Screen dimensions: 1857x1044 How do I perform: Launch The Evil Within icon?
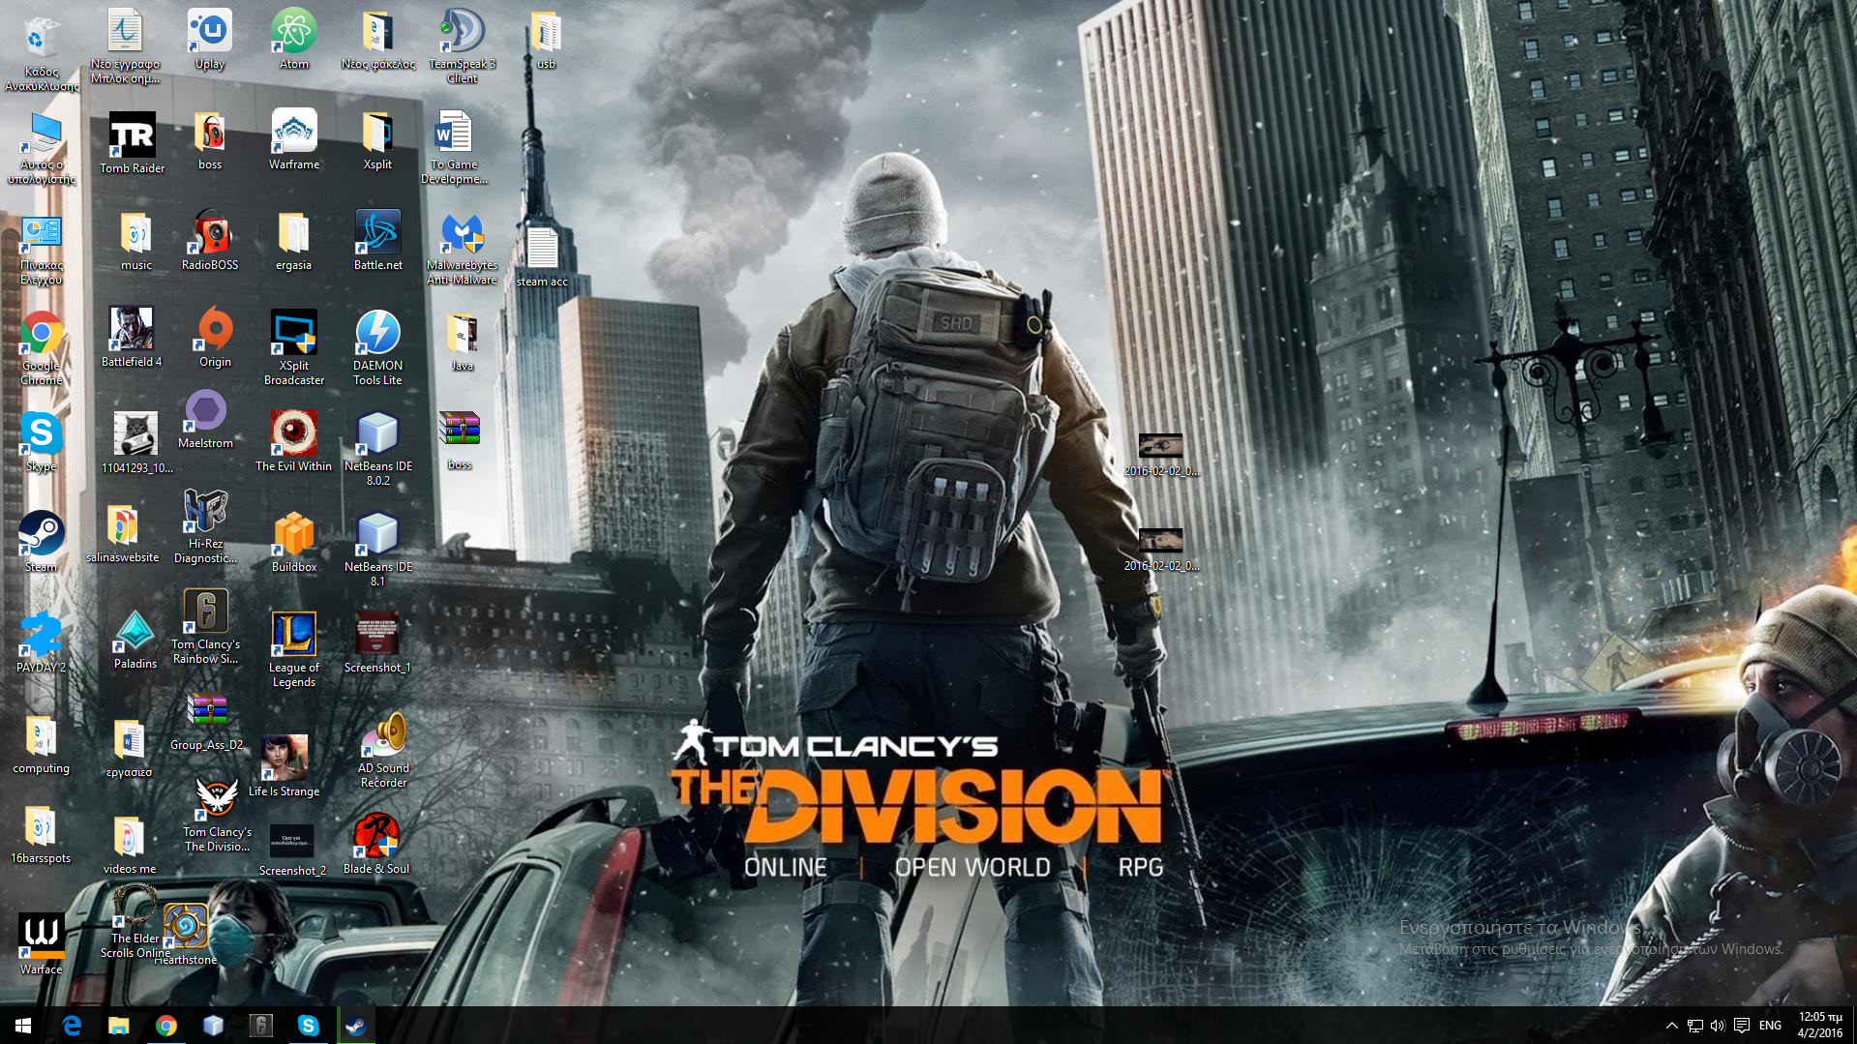[293, 442]
